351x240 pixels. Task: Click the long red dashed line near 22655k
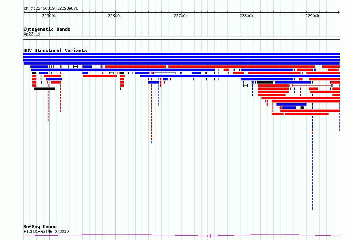pyautogui.click(x=151, y=112)
